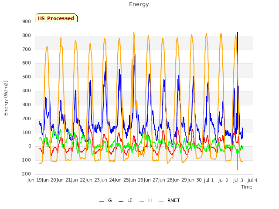Click the -200 y-axis tick label
The image size is (279, 209).
pos(26,174)
